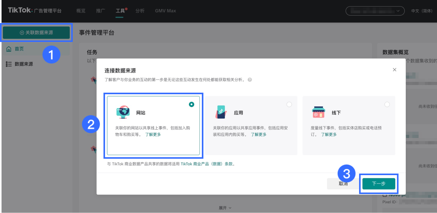Open 了解更多 link in 线下 card
Image resolution: width=437 pixels, height=213 pixels.
click(329, 135)
